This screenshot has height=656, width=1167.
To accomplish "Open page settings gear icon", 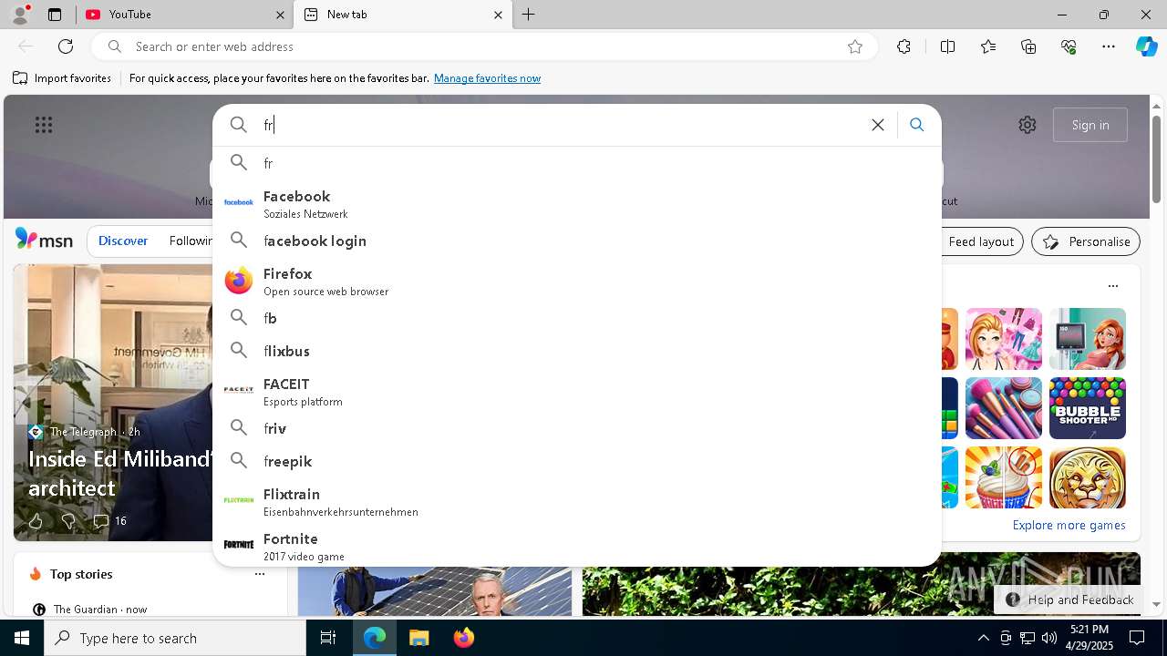I will pyautogui.click(x=1028, y=125).
